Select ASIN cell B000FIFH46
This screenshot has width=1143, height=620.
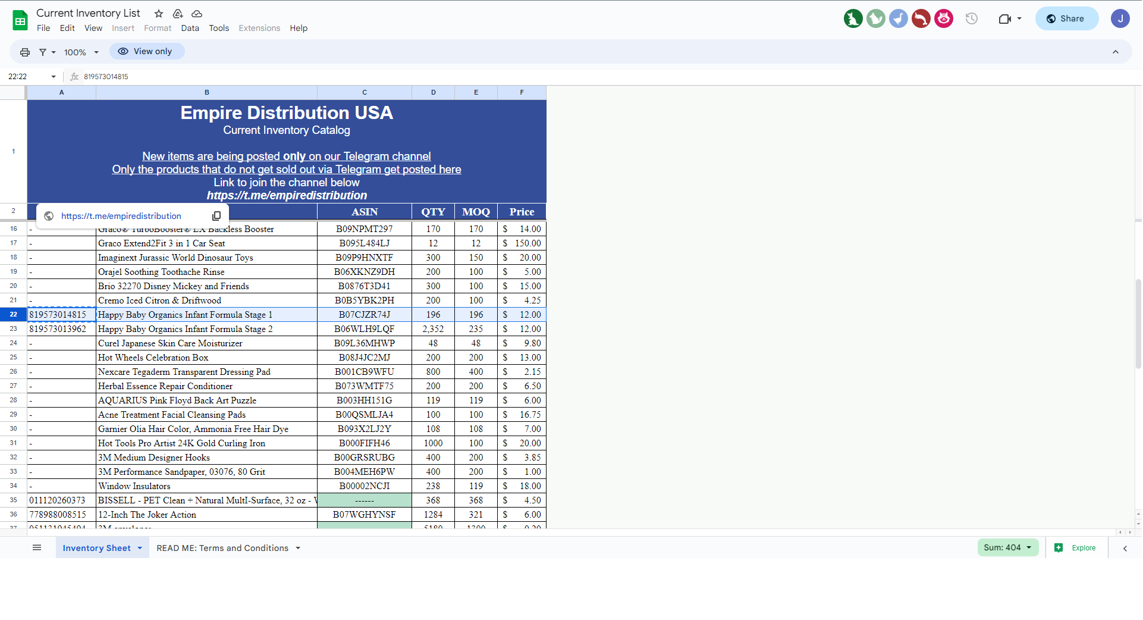pos(365,443)
